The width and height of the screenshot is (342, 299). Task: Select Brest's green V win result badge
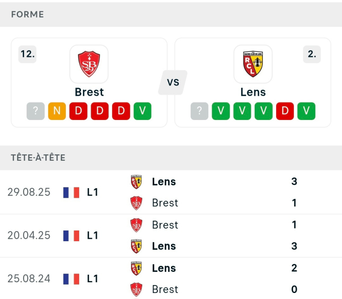point(143,111)
